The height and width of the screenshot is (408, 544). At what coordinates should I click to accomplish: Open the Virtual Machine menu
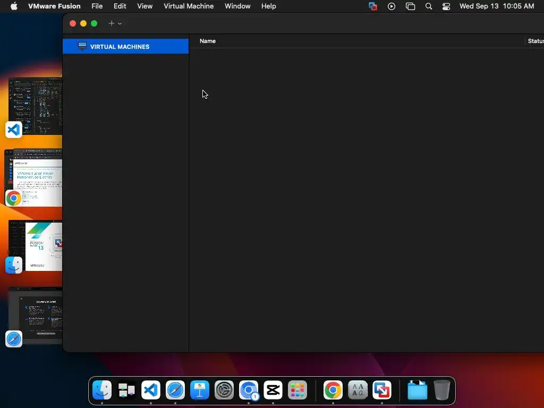point(189,6)
